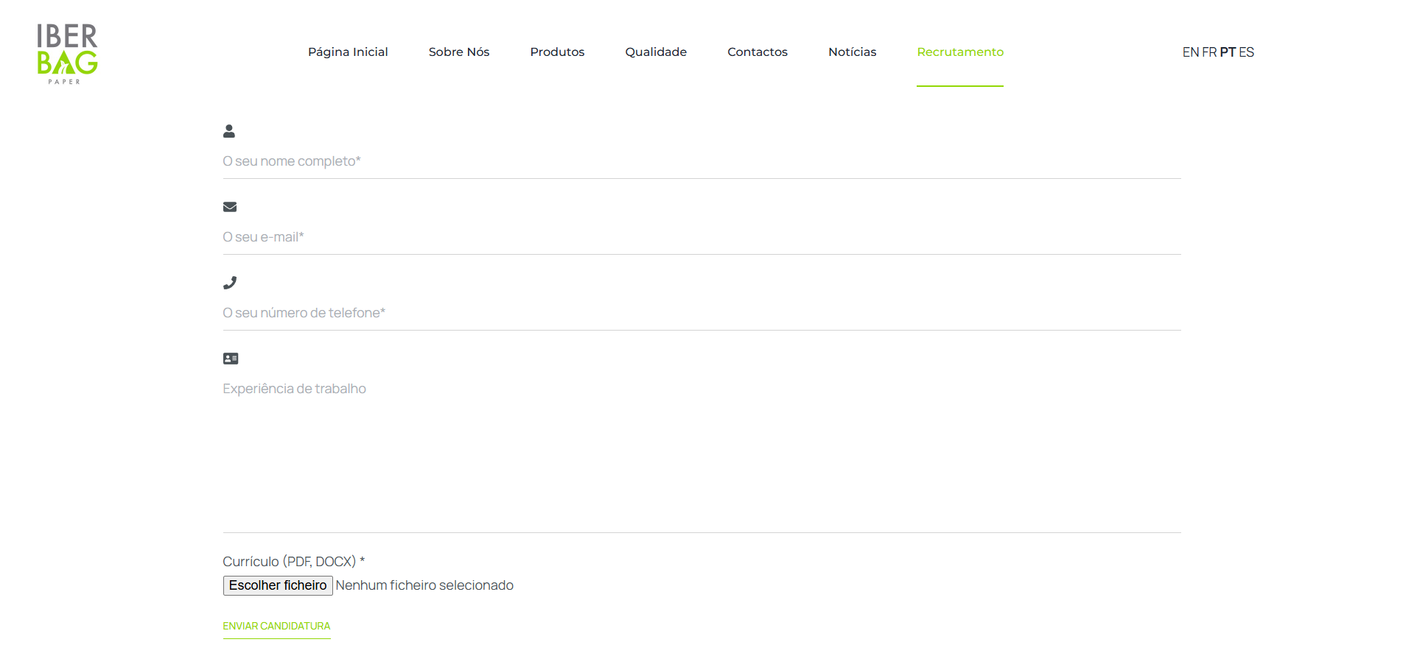The image size is (1403, 670).
Task: Submit with Enviar Candidatura button
Action: [x=276, y=627]
